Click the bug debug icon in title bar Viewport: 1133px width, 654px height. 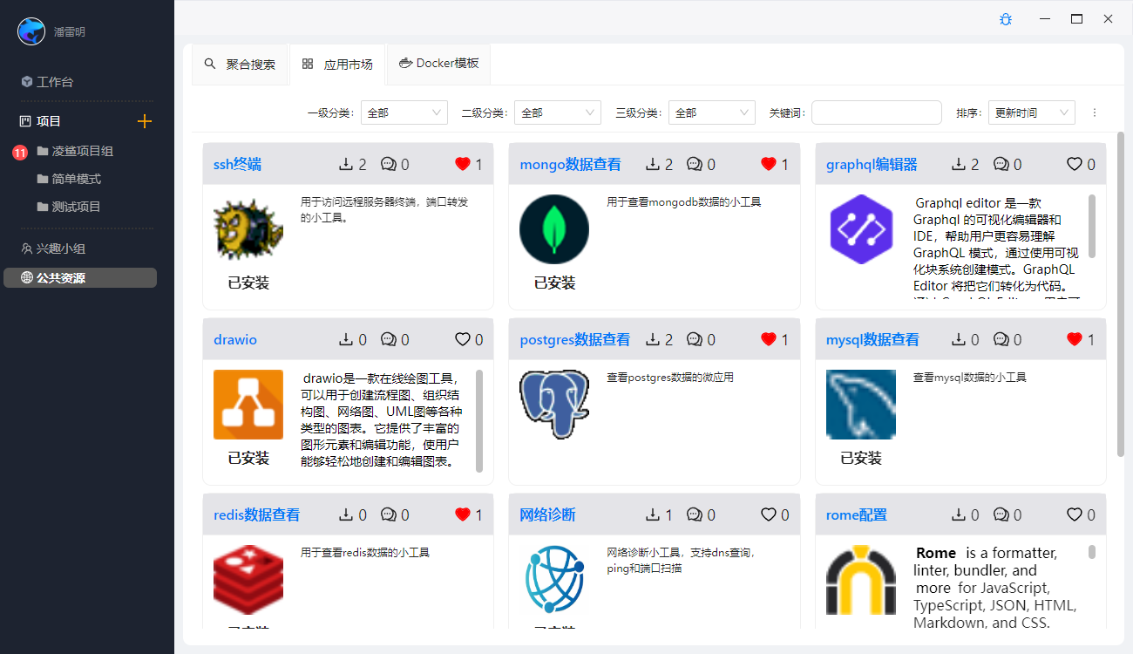pos(1006,19)
